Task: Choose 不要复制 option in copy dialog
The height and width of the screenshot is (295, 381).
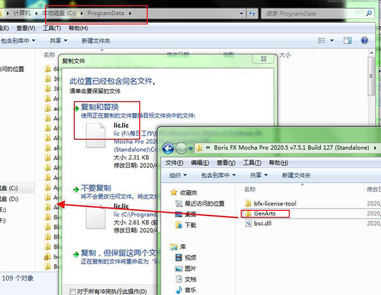Action: (x=96, y=188)
